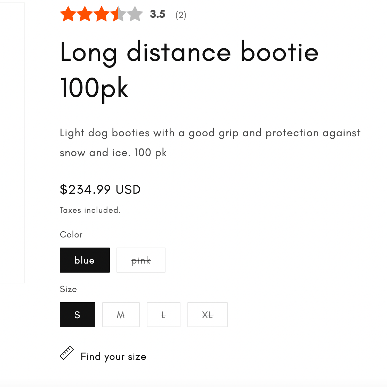Open the Find your size guide
387x387 pixels.
coord(113,356)
